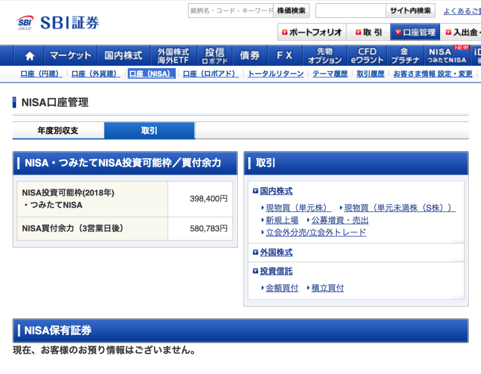Viewport: 481px width, 374px height.
Task: Click the square arrow icon beside 投資信託
Action: (x=255, y=271)
